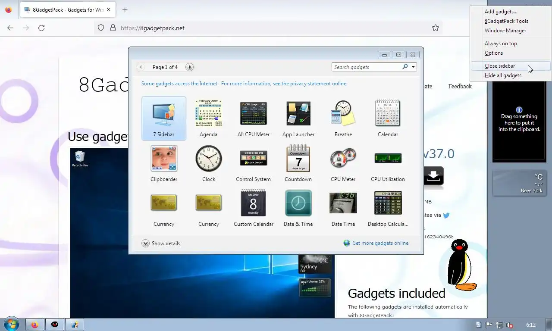Image resolution: width=552 pixels, height=331 pixels.
Task: Select the 7 Sidebar gadget
Action: [164, 119]
